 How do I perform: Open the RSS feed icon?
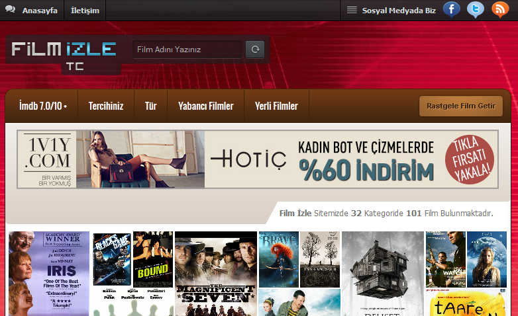[500, 9]
